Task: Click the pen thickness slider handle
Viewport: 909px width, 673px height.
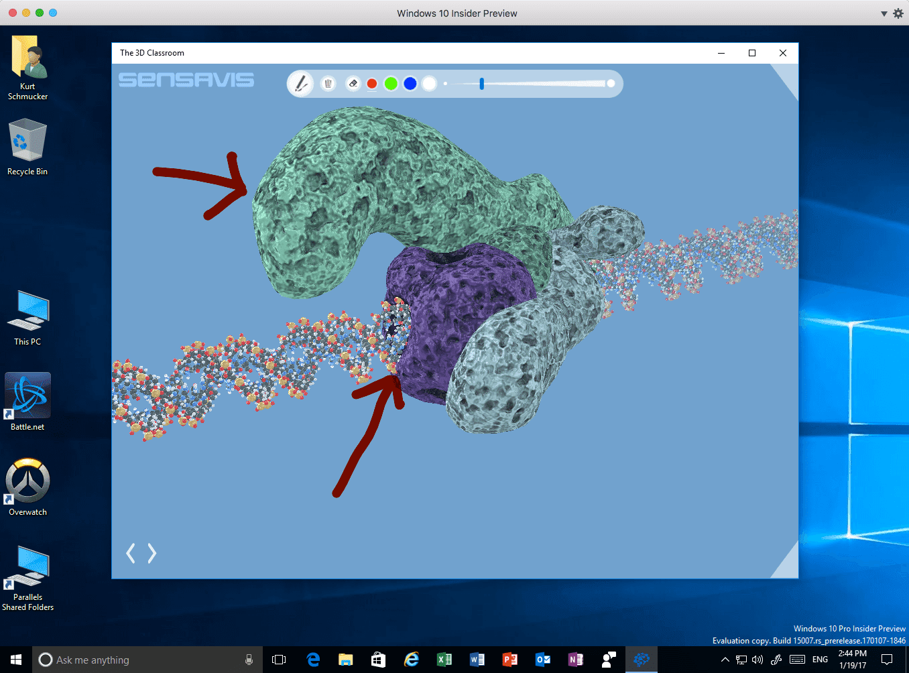Action: 481,84
